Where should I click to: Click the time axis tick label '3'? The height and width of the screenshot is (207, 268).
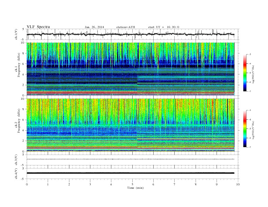pos(90,184)
